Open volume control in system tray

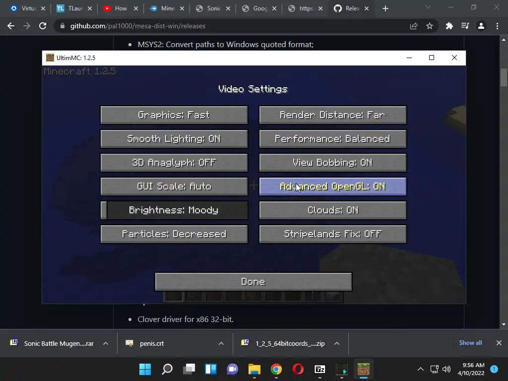446,369
